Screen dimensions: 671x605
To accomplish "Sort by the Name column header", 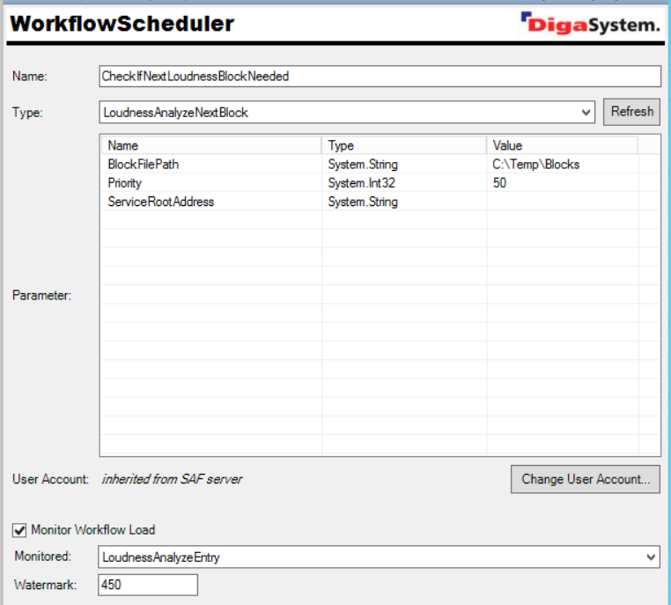I will 211,145.
